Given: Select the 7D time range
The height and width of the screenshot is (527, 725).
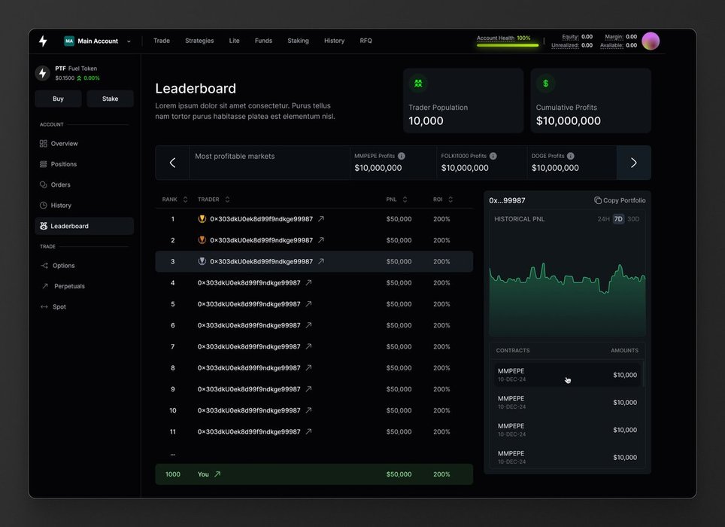Looking at the screenshot, I should [618, 219].
